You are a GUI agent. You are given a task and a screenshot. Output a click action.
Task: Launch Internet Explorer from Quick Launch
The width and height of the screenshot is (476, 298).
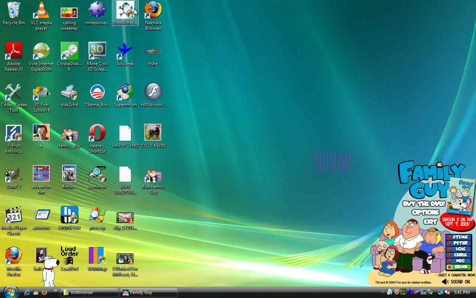(27, 292)
